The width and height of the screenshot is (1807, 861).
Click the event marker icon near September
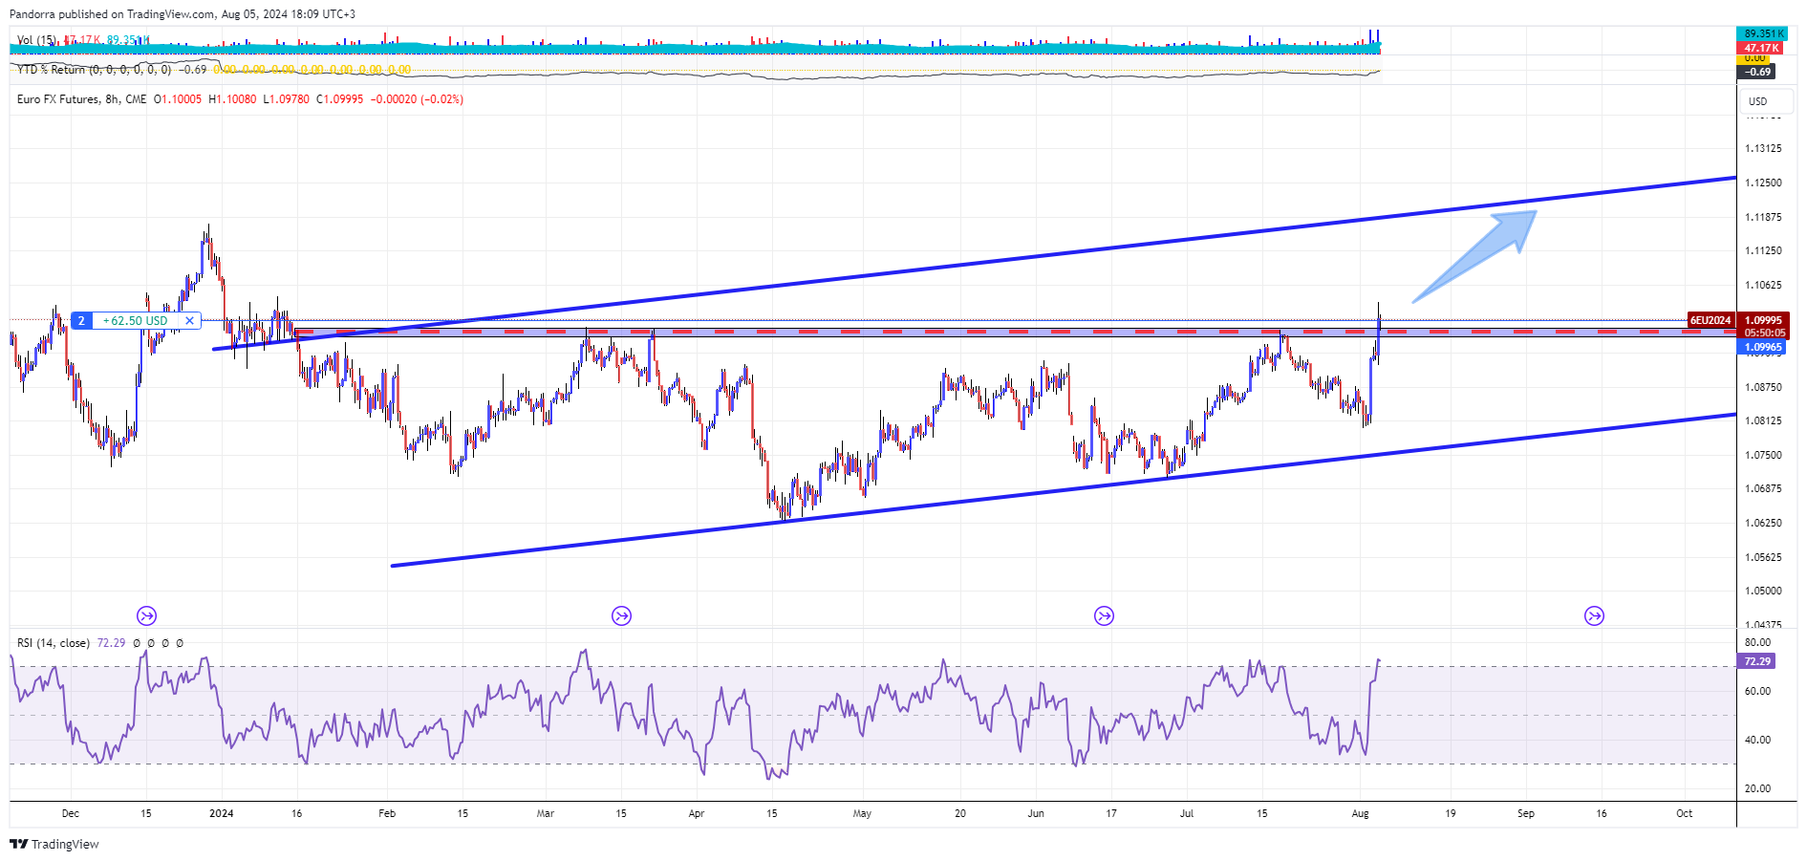[x=1594, y=615]
